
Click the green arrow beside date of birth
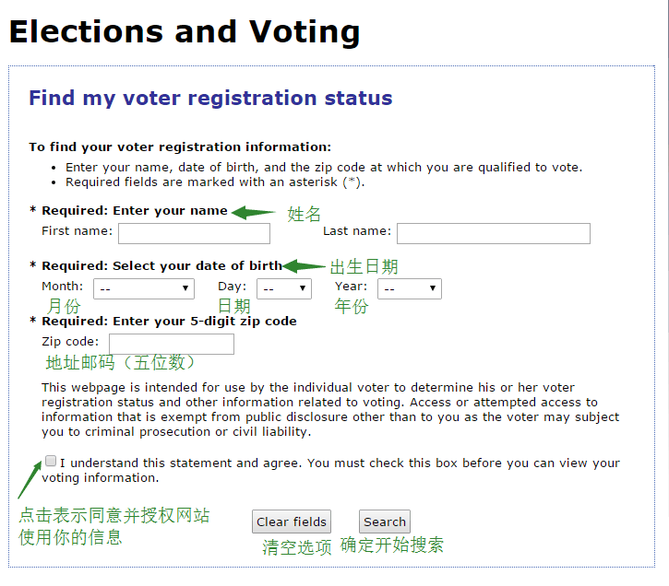[x=304, y=266]
